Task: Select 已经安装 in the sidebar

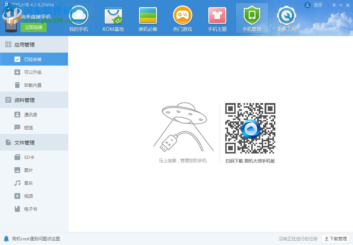Action: point(34,59)
